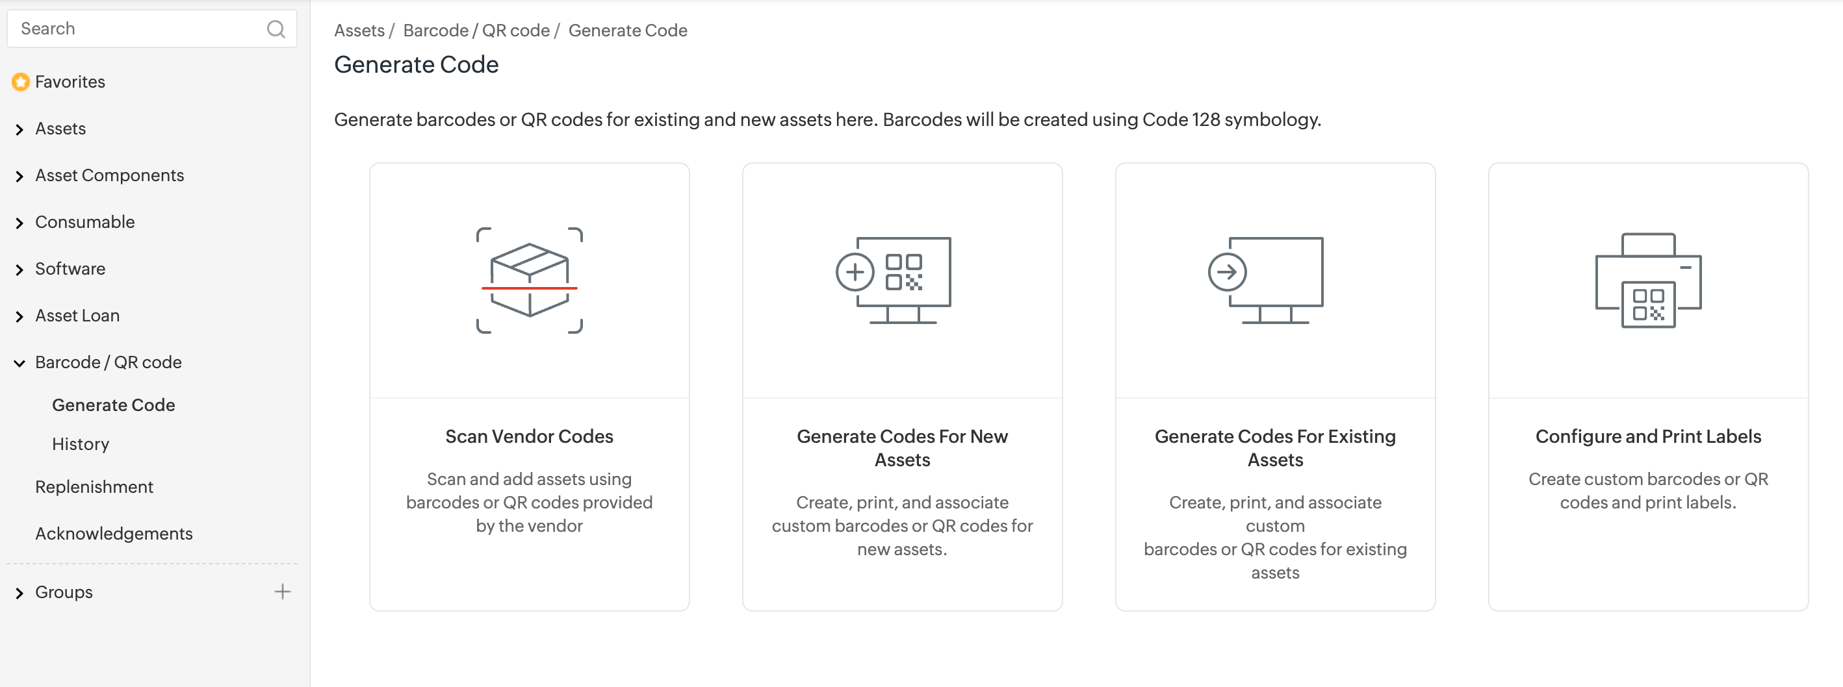Collapse the Barcode / QR code section

pos(20,363)
